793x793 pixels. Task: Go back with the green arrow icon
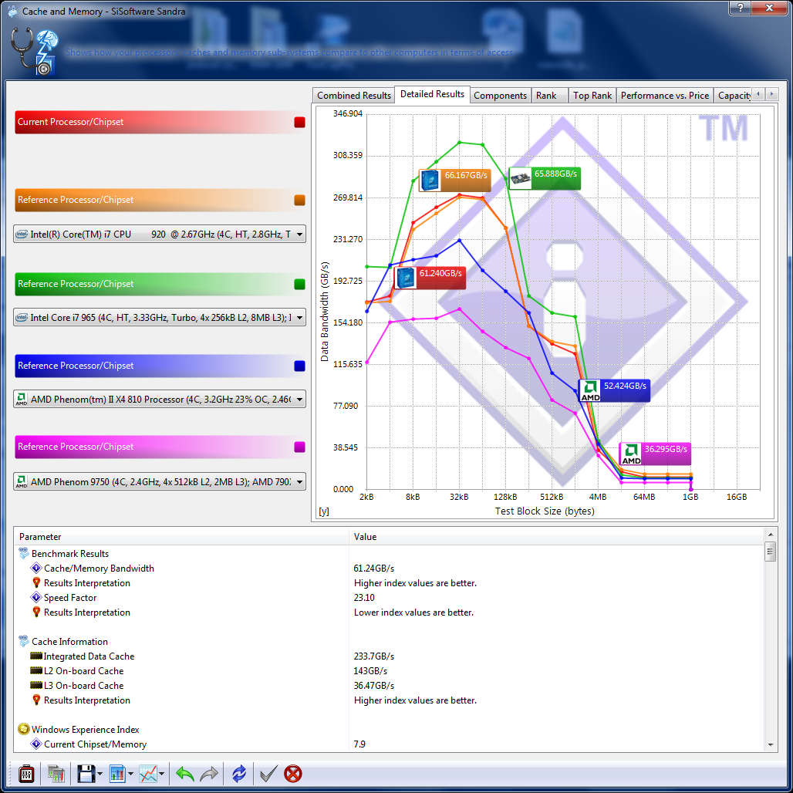[185, 774]
